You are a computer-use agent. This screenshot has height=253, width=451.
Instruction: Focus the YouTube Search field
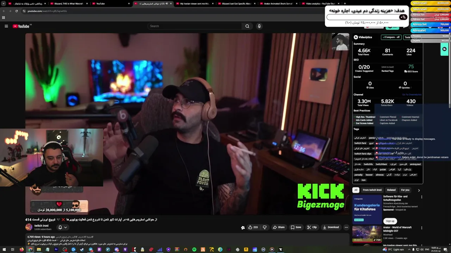(x=195, y=26)
